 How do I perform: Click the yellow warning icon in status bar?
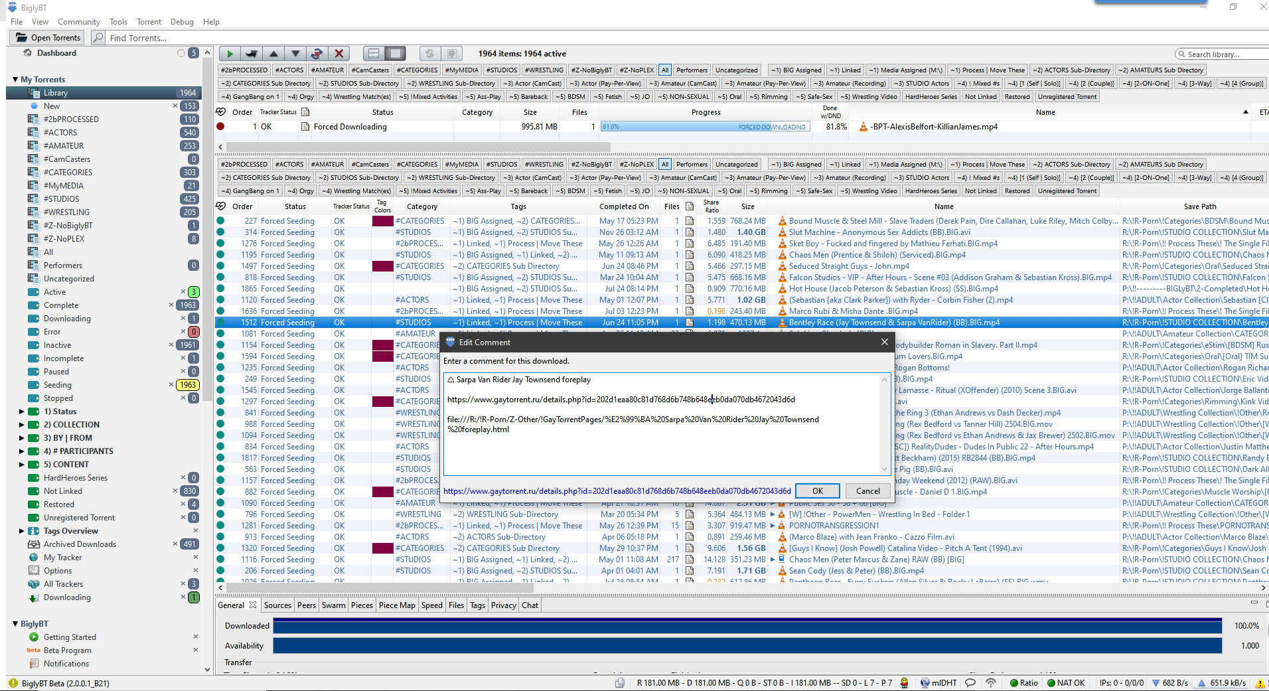point(1259,682)
